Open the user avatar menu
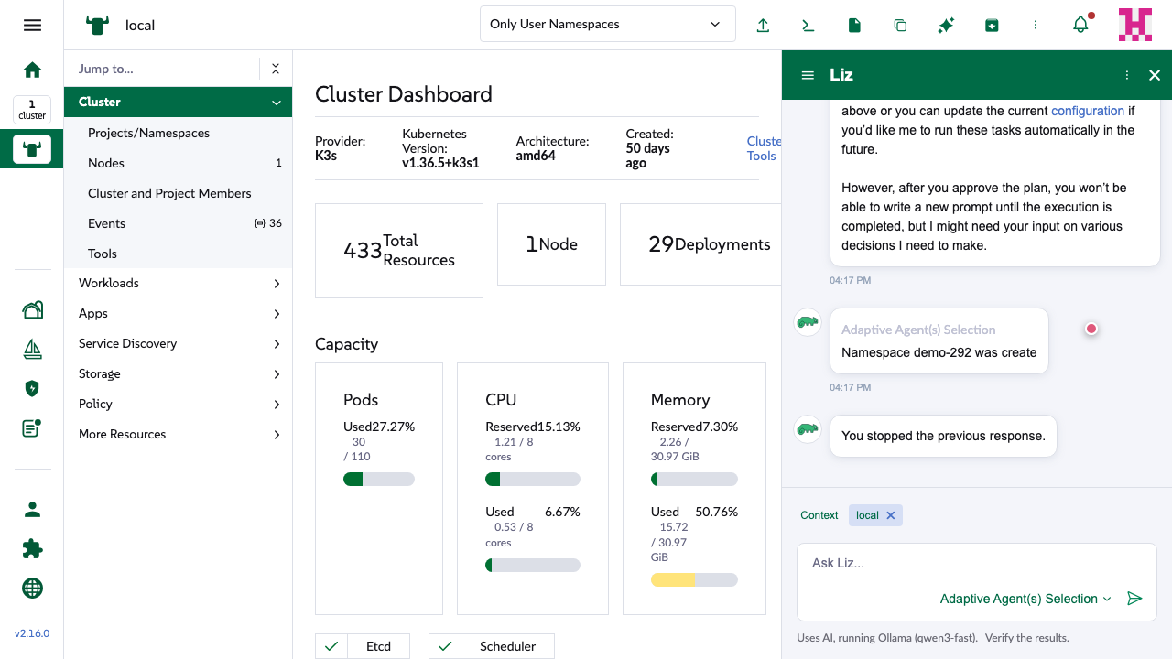 pyautogui.click(x=1135, y=25)
